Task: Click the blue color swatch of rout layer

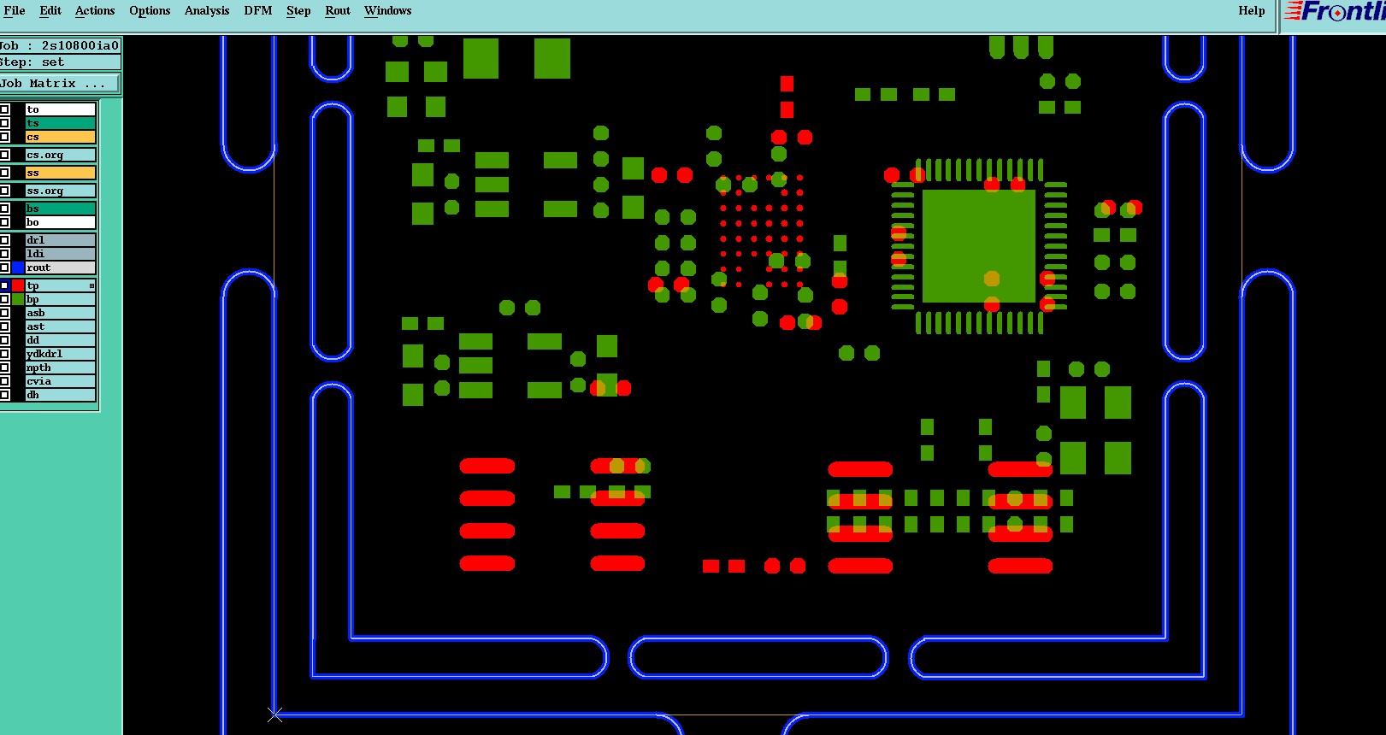Action: coord(18,268)
